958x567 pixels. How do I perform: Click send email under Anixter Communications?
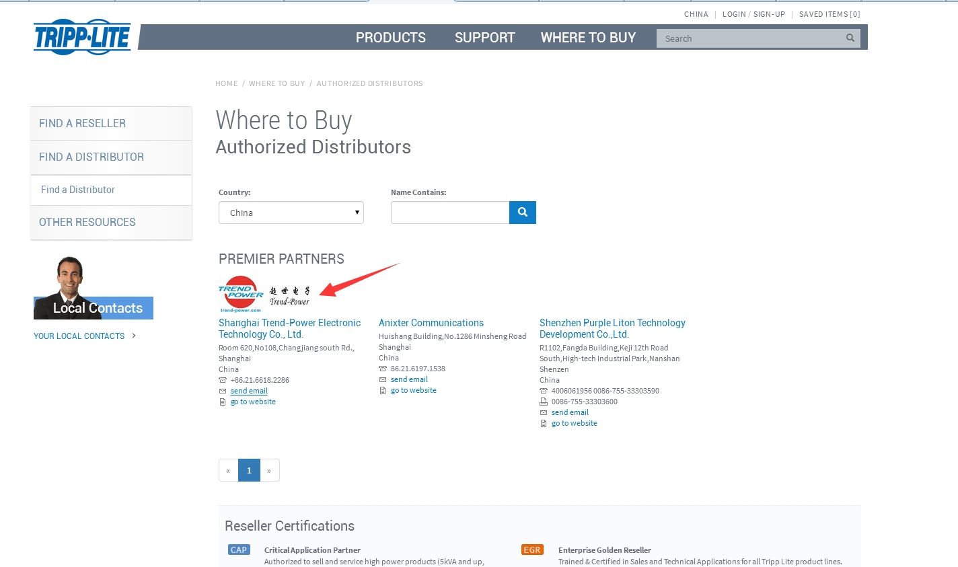click(x=409, y=379)
